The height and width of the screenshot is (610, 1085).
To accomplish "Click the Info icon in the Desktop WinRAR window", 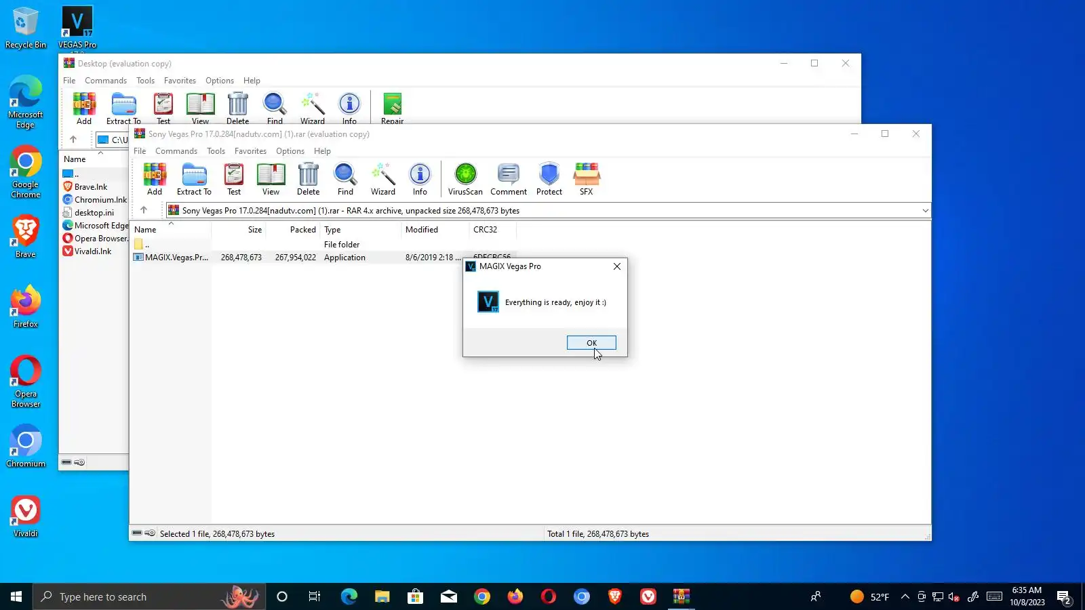I will (349, 108).
